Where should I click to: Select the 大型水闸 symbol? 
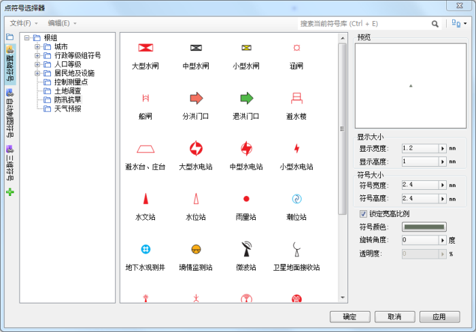coord(146,48)
